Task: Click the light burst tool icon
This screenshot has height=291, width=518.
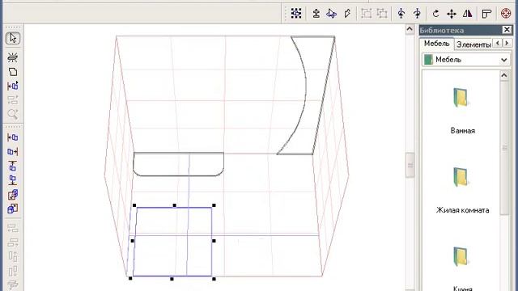Action: pos(13,57)
